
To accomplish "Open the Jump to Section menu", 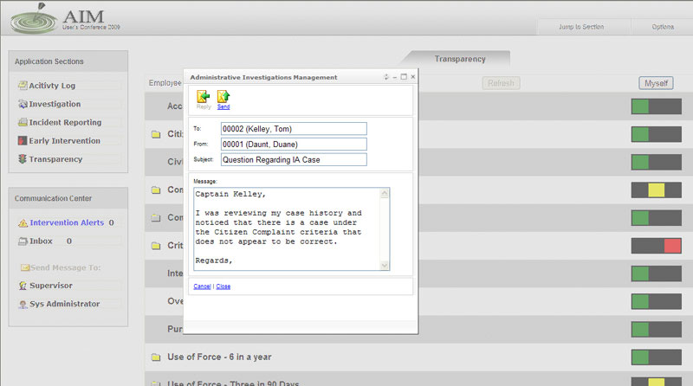I will pos(581,27).
